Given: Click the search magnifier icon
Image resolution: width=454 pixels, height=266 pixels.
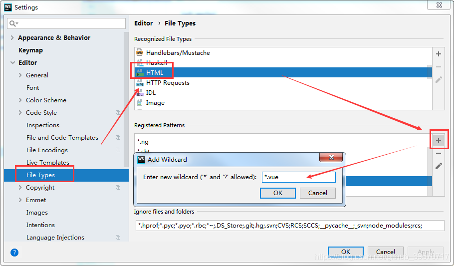Looking at the screenshot, I should [x=13, y=23].
